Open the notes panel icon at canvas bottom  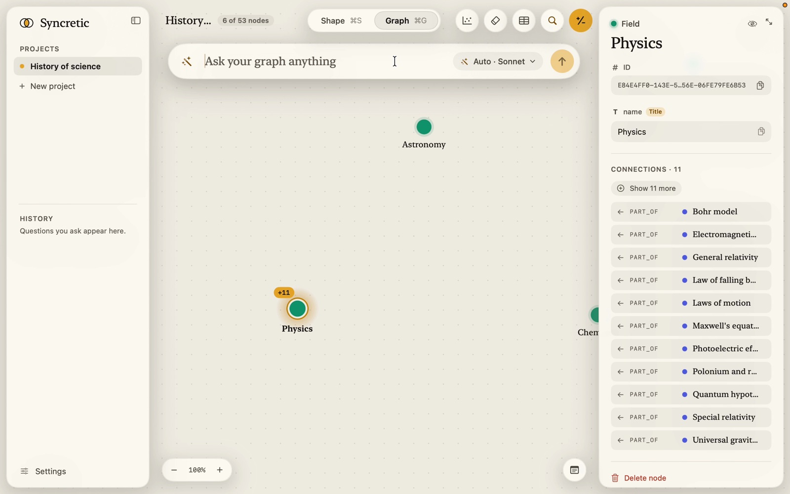point(574,470)
